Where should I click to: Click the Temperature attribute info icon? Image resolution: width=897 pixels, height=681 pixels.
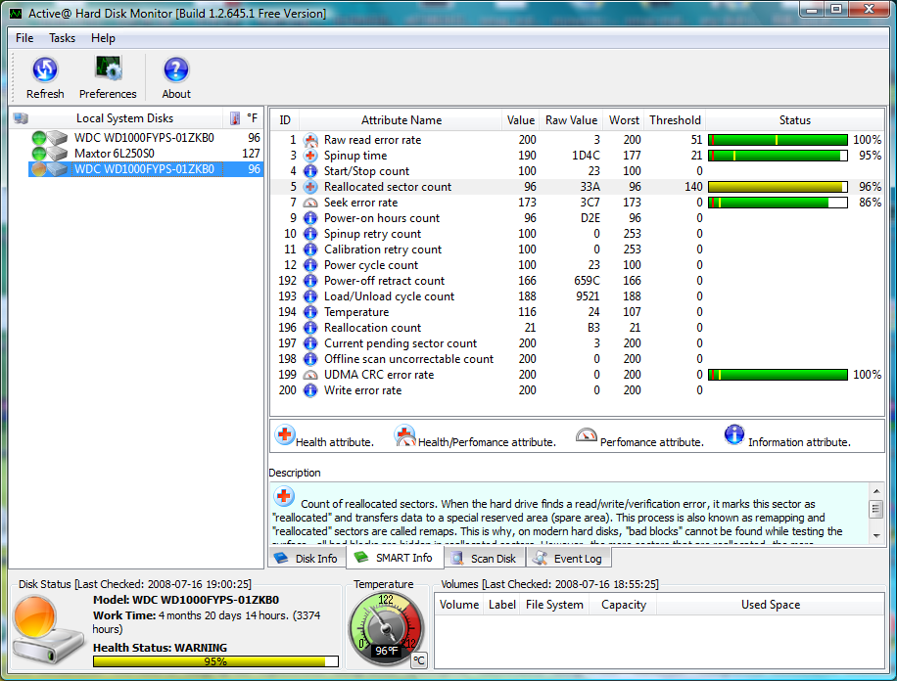click(310, 312)
